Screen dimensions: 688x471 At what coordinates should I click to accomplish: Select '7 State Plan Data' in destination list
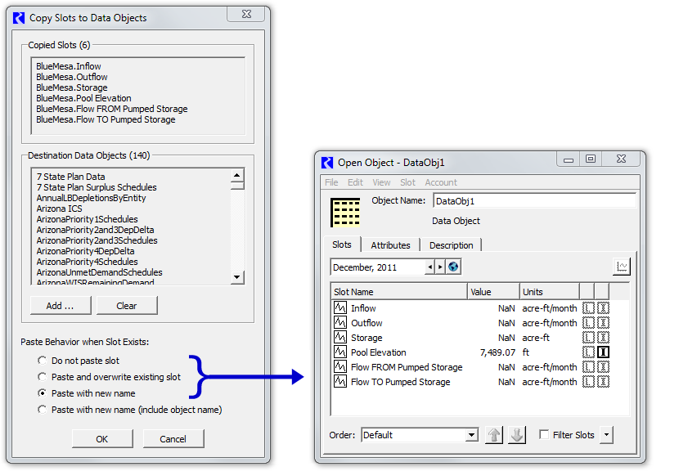pos(70,177)
